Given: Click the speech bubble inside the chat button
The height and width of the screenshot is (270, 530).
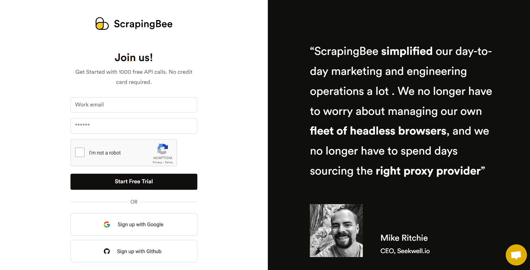Looking at the screenshot, I should pyautogui.click(x=516, y=255).
